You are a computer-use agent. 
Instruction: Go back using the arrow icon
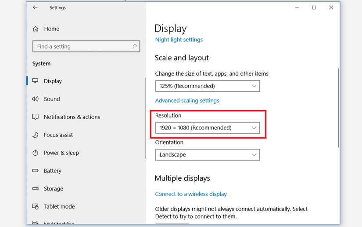pyautogui.click(x=35, y=7)
